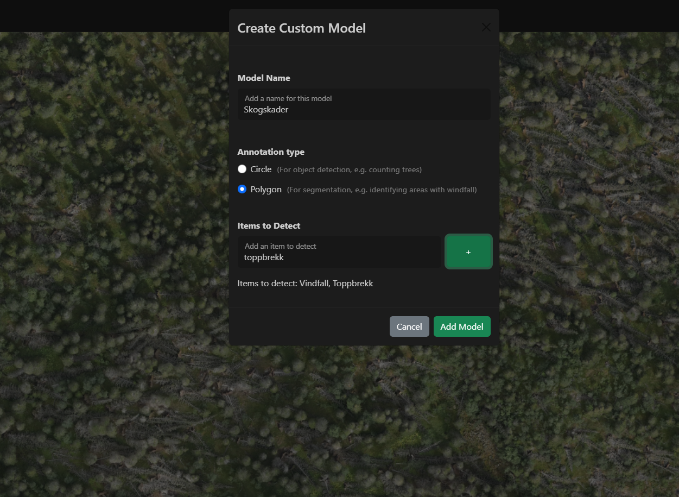Click the Polygon option label text

point(265,190)
